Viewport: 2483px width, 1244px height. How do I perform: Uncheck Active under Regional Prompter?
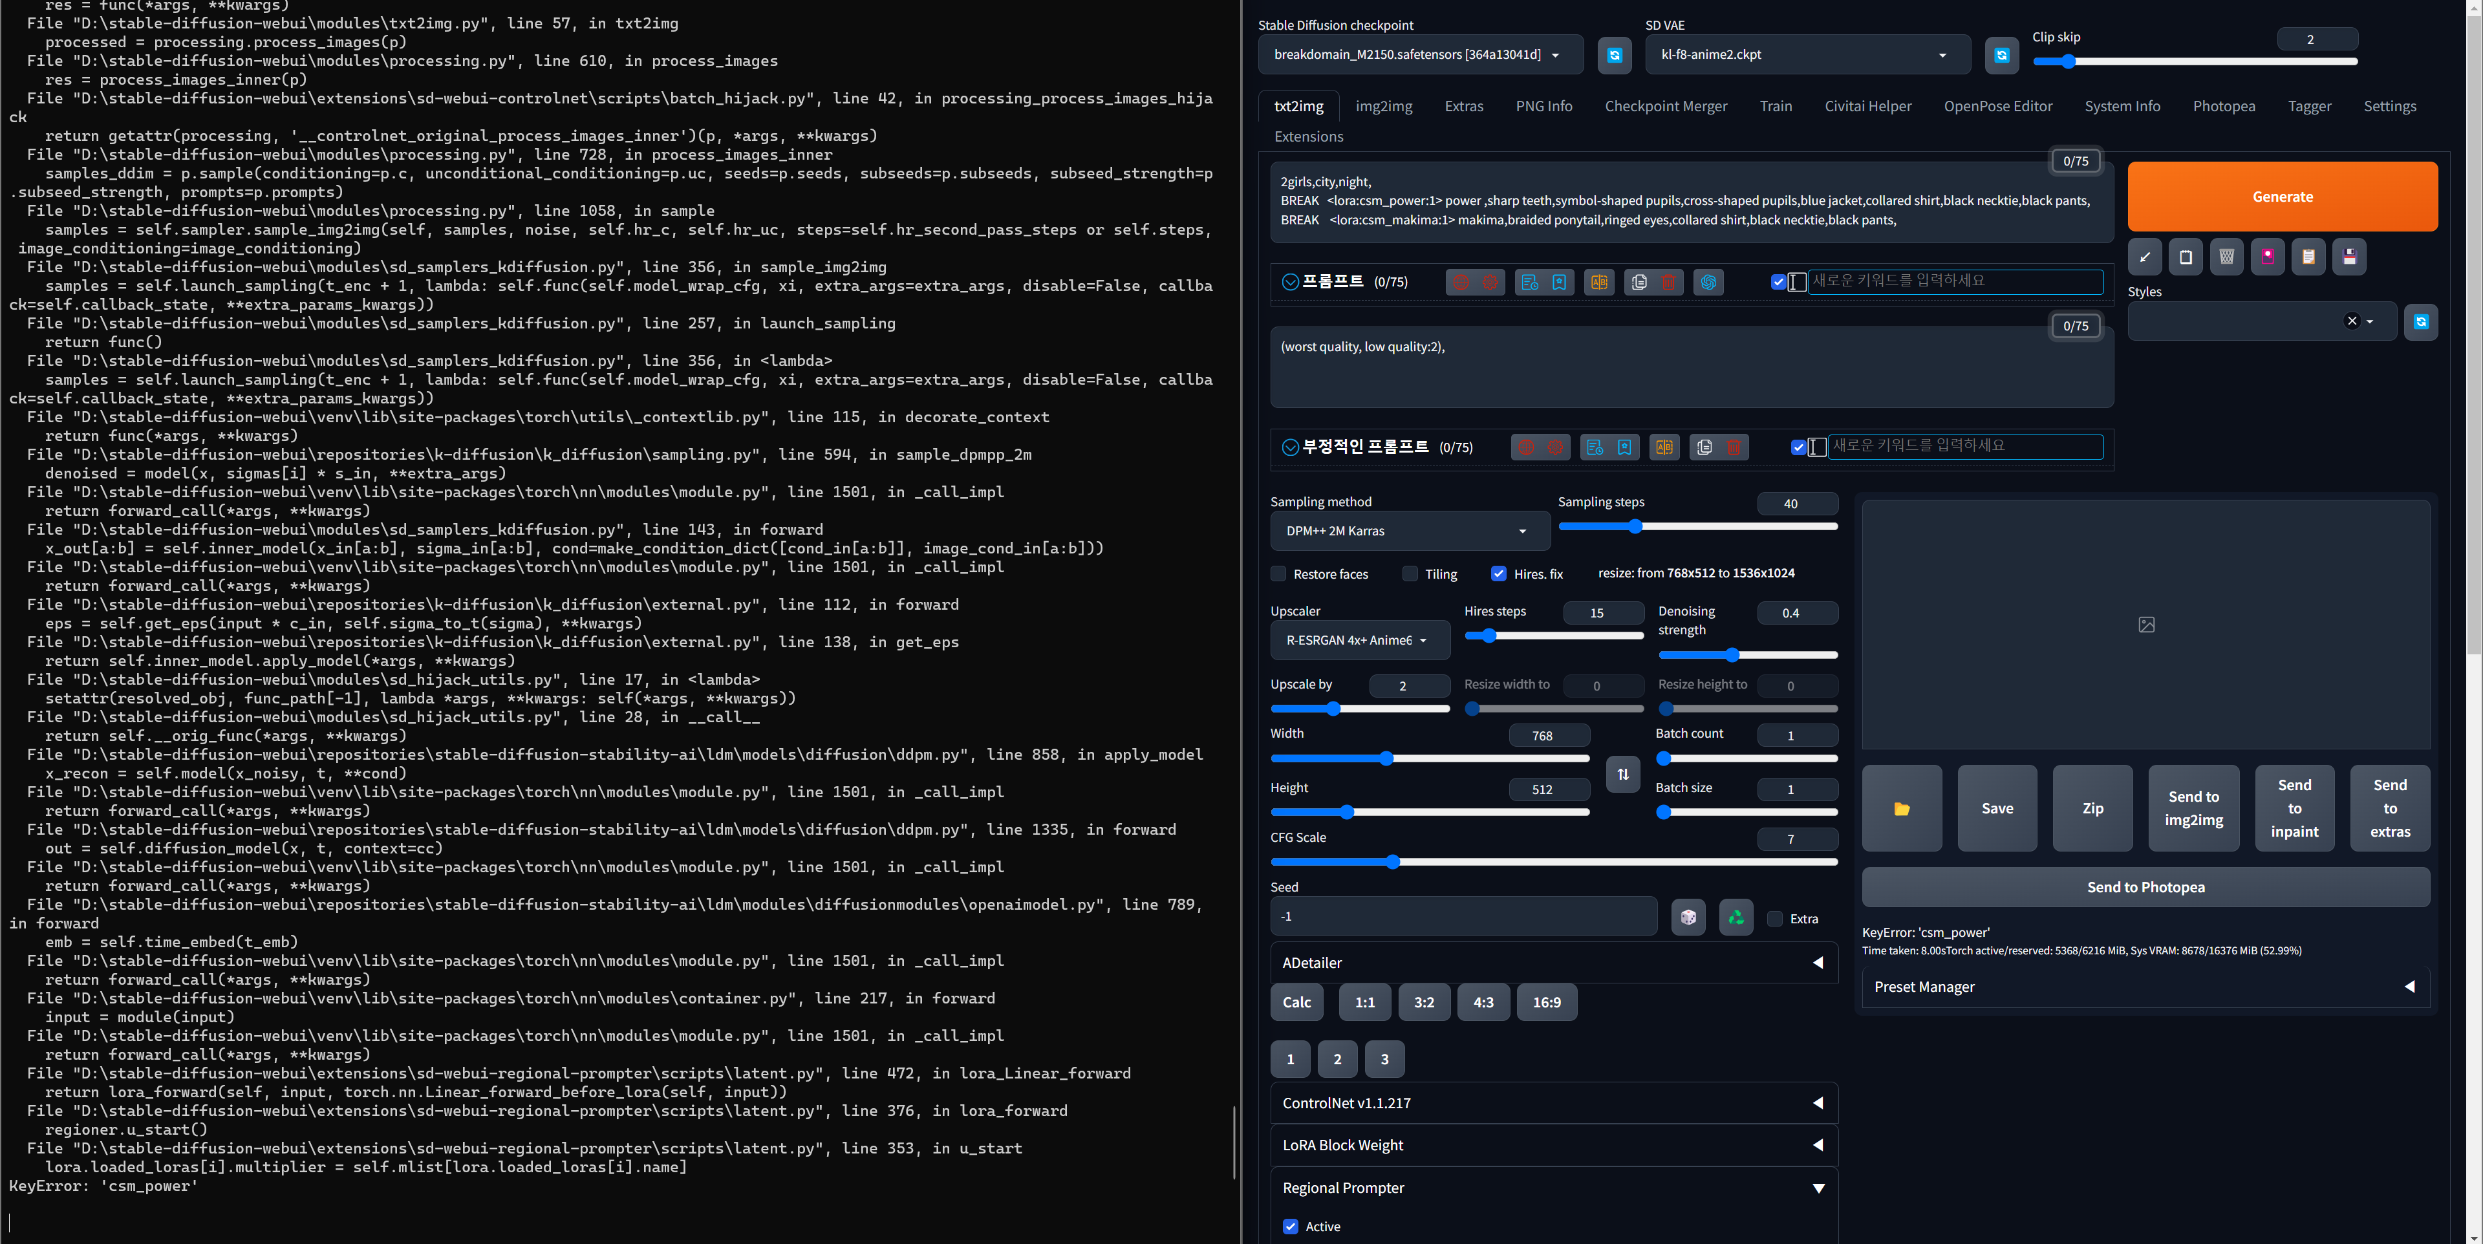coord(1291,1227)
